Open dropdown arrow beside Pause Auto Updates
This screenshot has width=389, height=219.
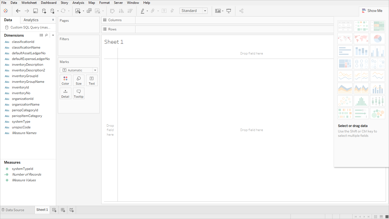point(58,11)
